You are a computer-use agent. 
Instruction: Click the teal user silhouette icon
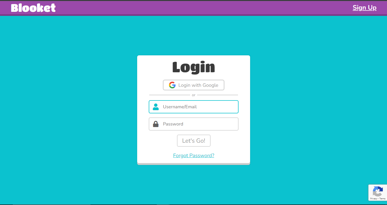coord(156,107)
